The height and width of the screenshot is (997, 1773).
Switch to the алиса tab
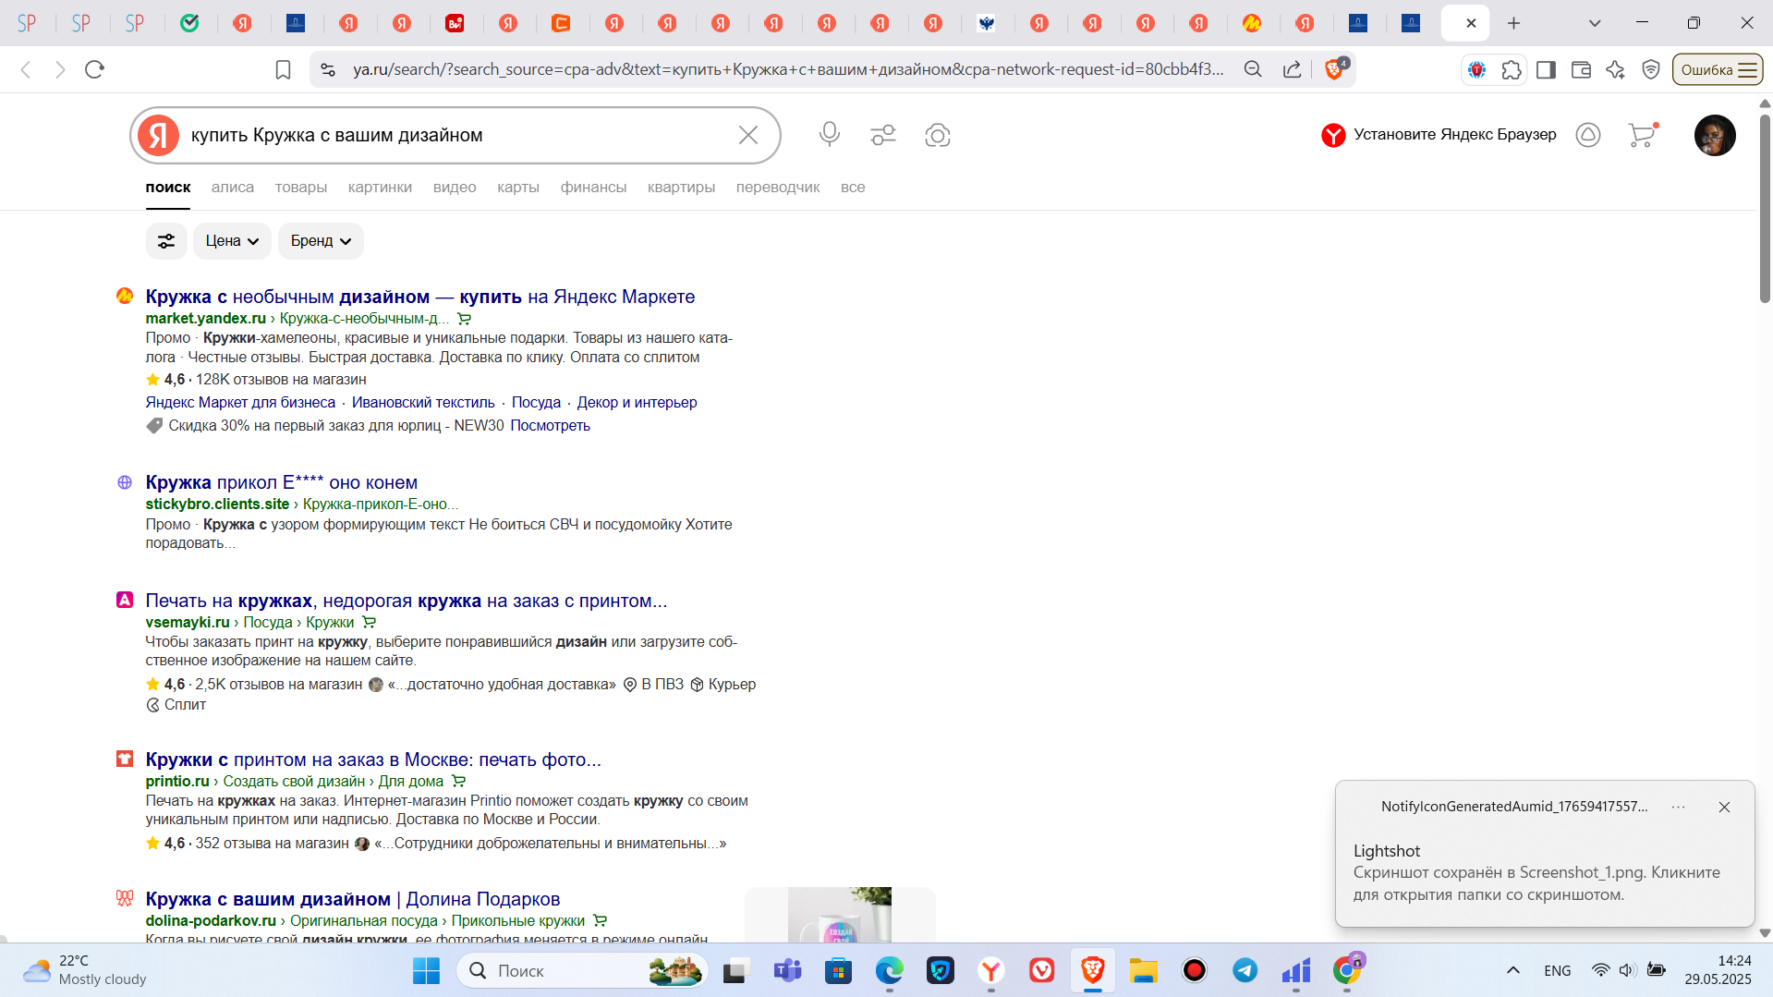pyautogui.click(x=233, y=187)
